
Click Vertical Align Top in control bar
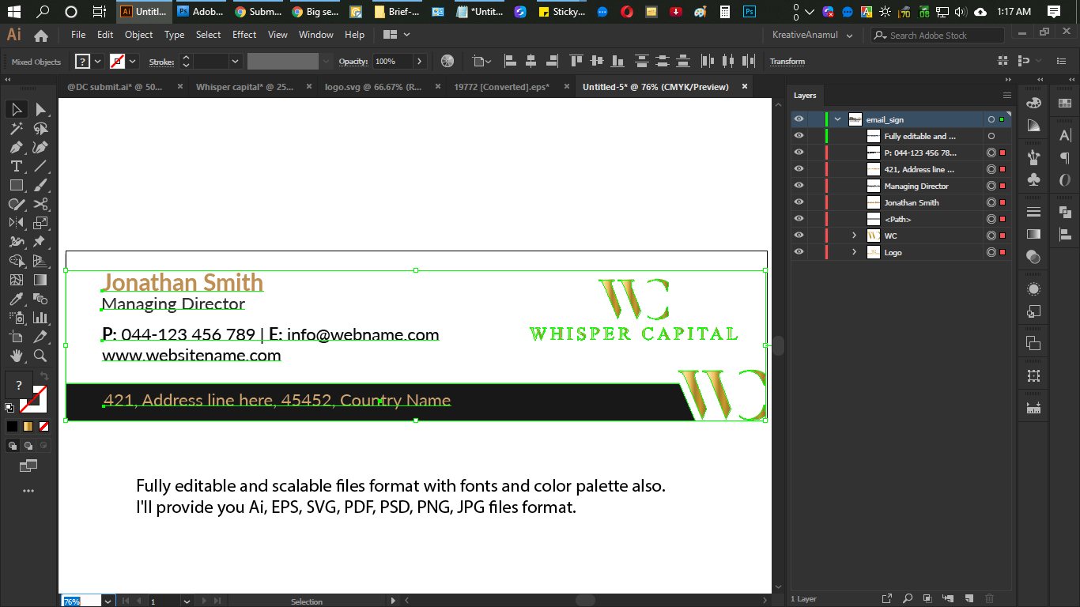576,61
